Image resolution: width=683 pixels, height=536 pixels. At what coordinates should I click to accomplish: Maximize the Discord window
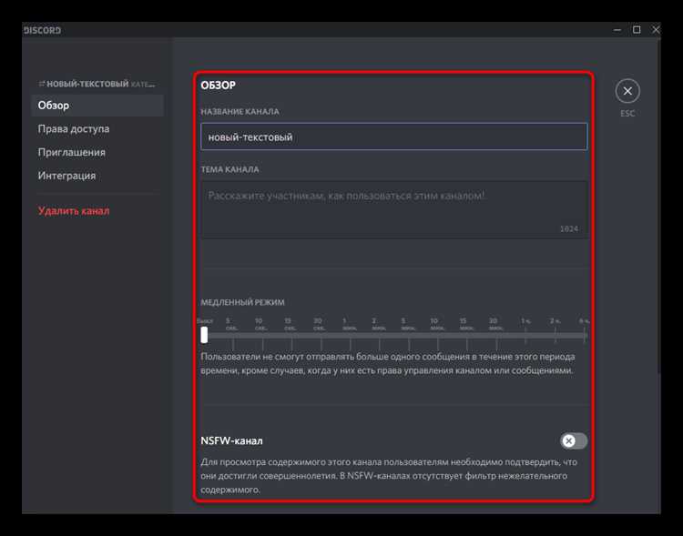[637, 30]
